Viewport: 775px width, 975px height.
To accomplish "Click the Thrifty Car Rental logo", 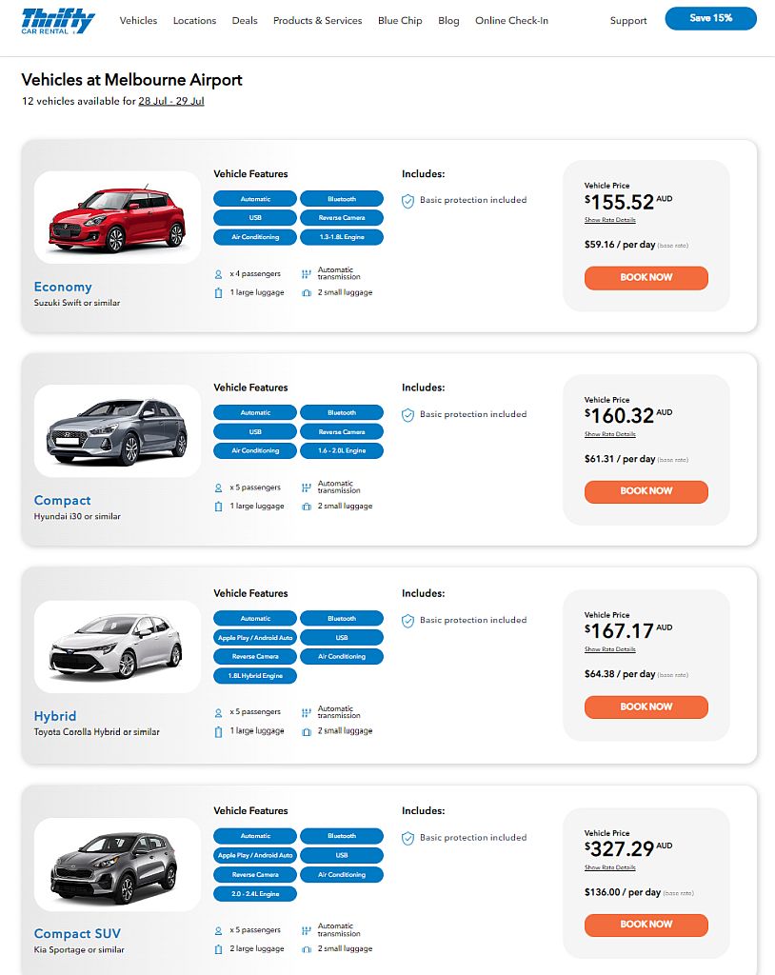I will pyautogui.click(x=58, y=20).
